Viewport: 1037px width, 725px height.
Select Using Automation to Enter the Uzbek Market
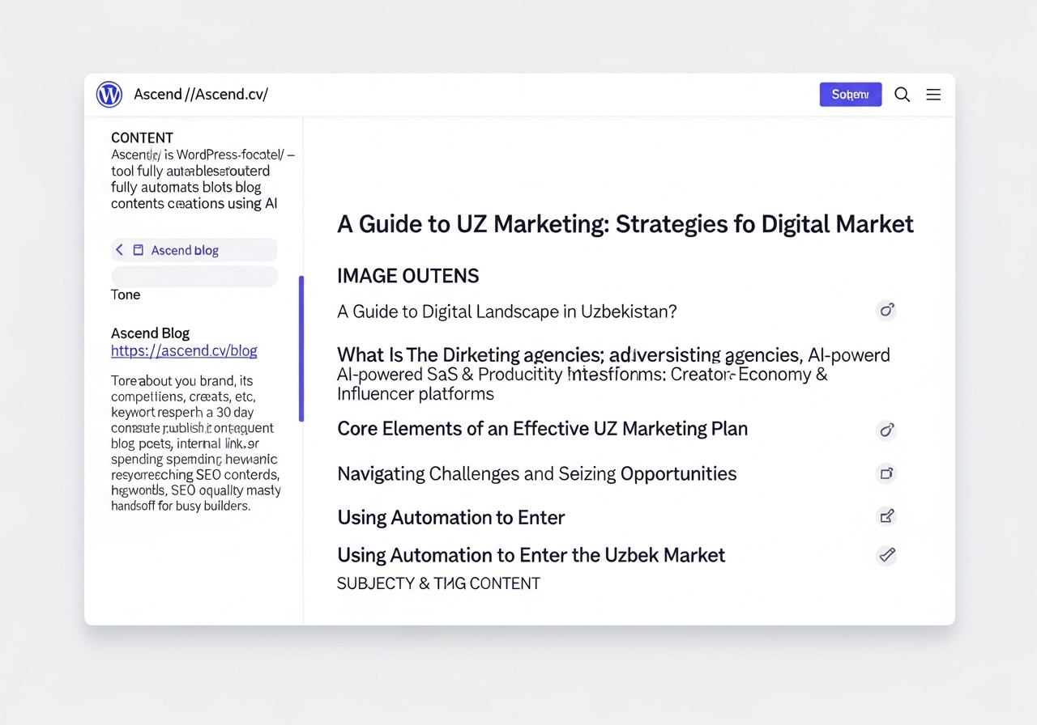pyautogui.click(x=531, y=555)
